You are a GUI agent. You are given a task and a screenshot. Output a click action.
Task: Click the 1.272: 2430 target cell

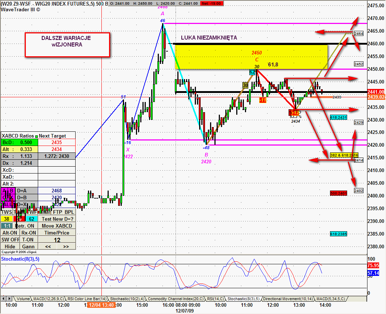pos(57,156)
